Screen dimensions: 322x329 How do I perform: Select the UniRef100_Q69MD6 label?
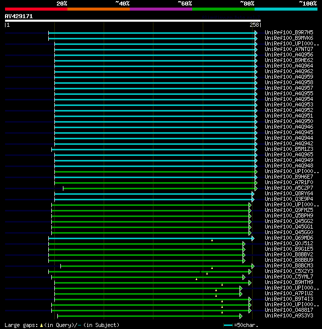click(289, 238)
